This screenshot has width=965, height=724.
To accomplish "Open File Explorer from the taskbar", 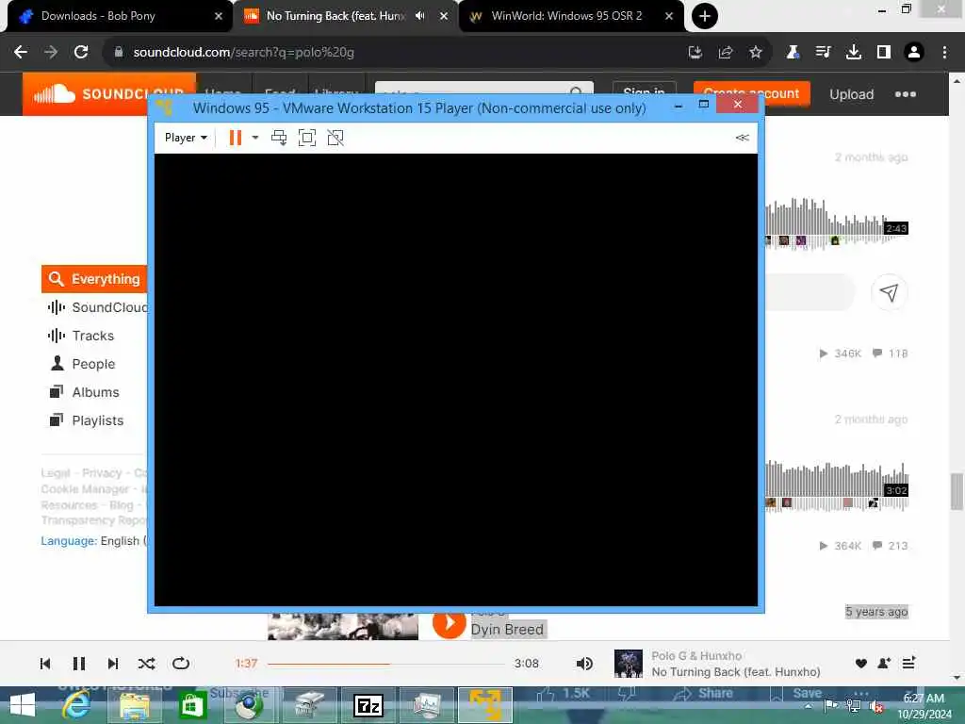I will (134, 705).
